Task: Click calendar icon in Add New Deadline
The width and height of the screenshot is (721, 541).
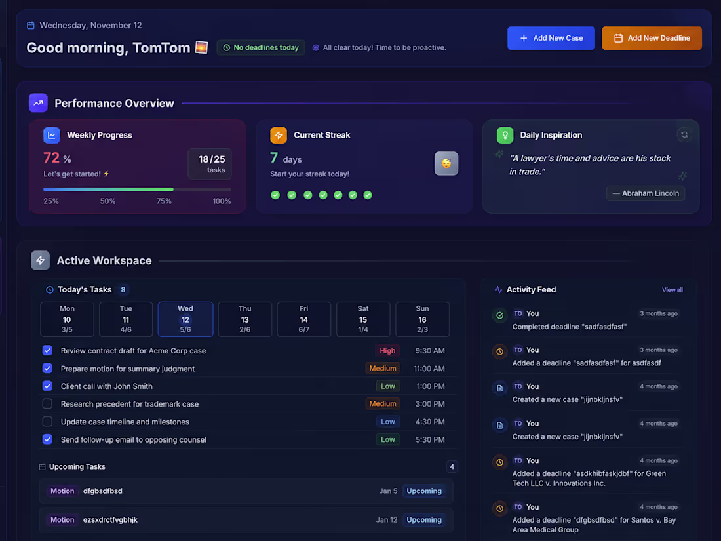Action: tap(619, 38)
